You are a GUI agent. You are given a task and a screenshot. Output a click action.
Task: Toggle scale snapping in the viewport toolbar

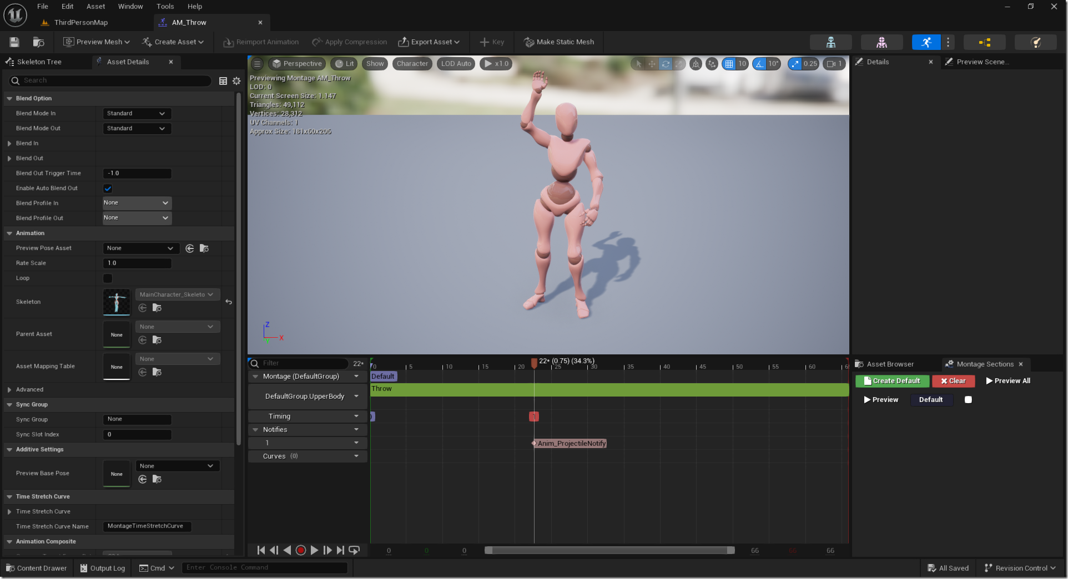(x=795, y=64)
